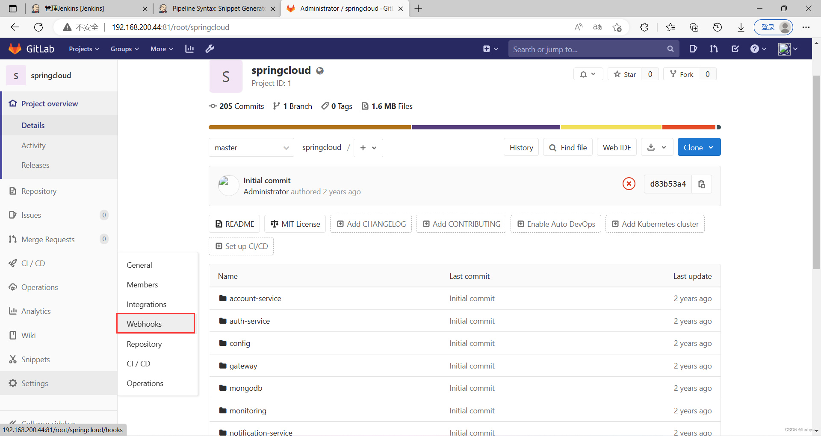
Task: Open the master branch selector
Action: pos(251,147)
